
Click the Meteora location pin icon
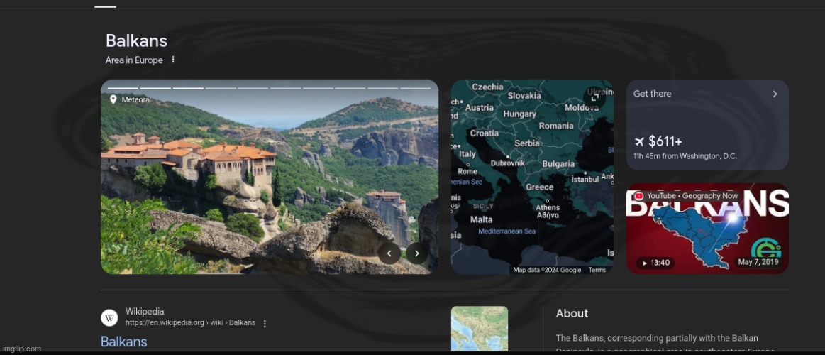click(x=113, y=99)
